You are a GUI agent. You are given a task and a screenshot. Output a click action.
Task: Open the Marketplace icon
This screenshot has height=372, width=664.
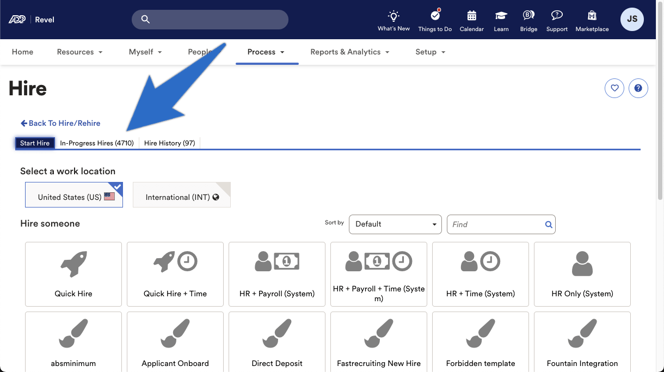coord(592,19)
